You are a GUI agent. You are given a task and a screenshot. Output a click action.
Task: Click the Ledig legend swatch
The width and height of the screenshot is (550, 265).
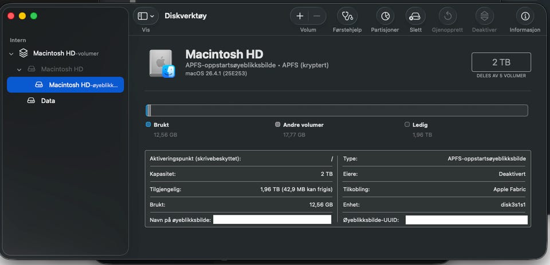pos(407,124)
